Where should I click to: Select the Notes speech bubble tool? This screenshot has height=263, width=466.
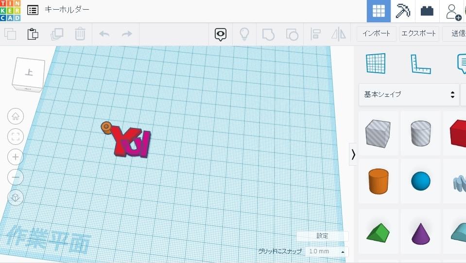pos(461,63)
